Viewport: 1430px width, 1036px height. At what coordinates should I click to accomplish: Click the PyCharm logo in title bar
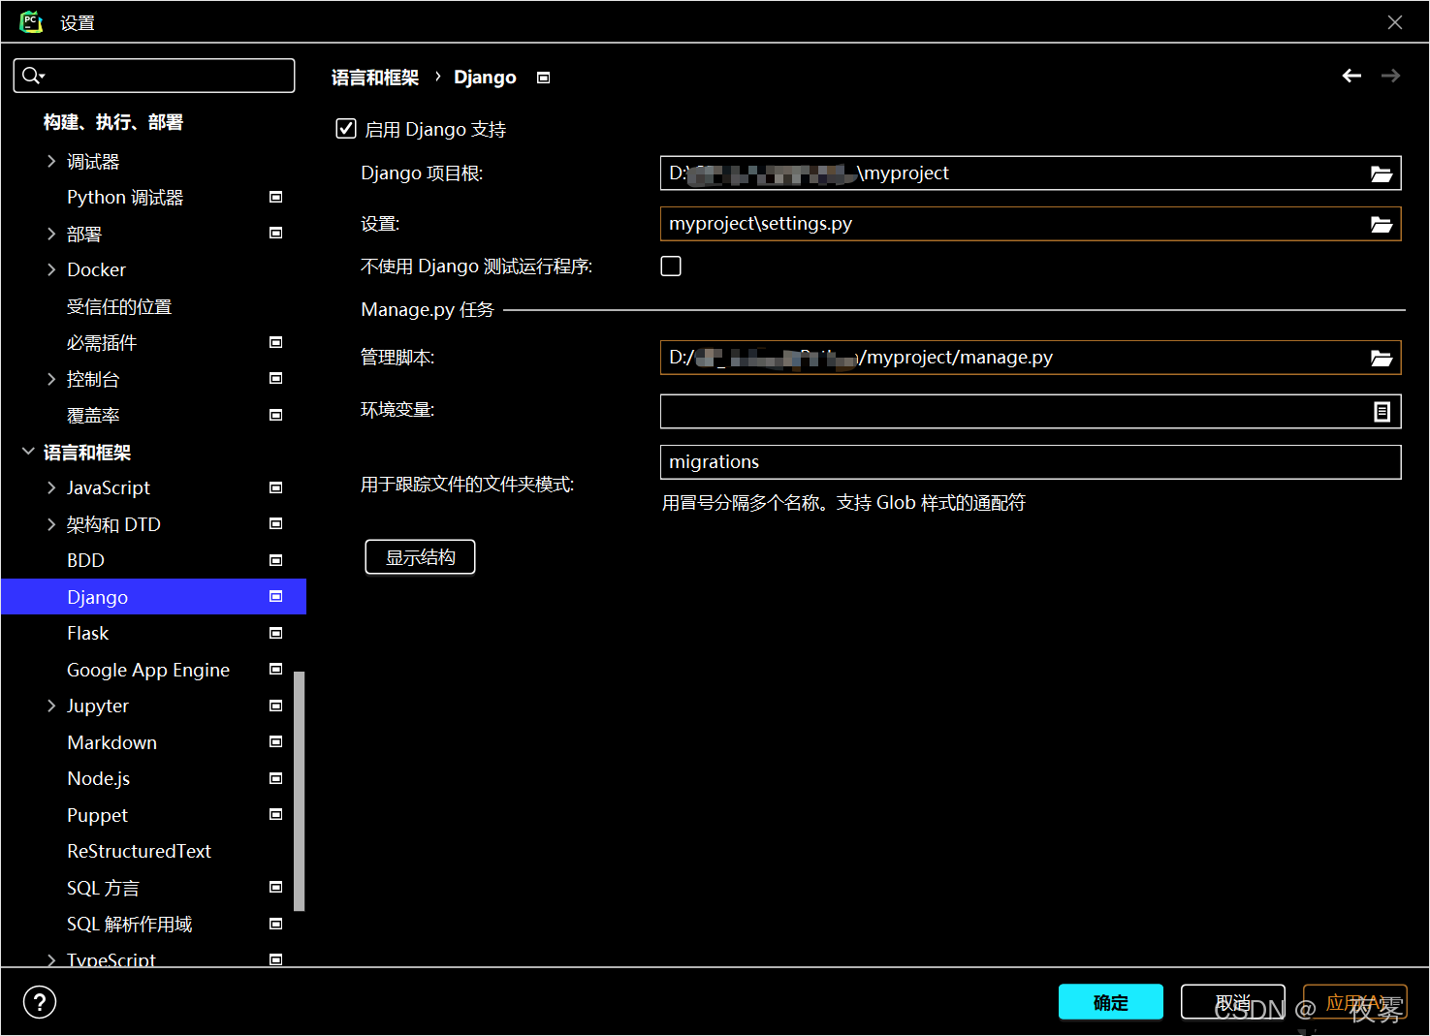31,21
